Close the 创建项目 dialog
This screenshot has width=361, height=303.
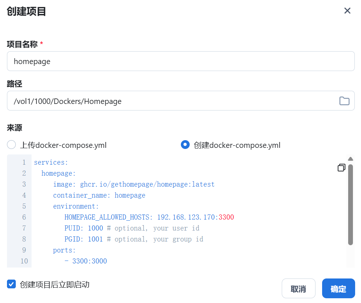click(x=347, y=11)
